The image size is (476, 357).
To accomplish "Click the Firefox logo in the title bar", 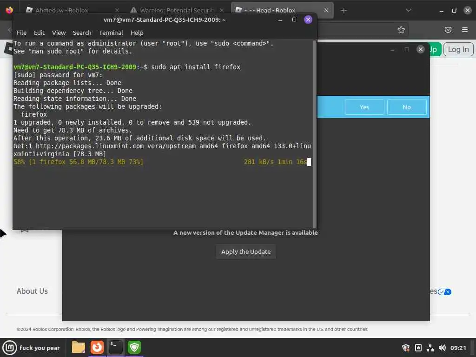I will coord(9,10).
